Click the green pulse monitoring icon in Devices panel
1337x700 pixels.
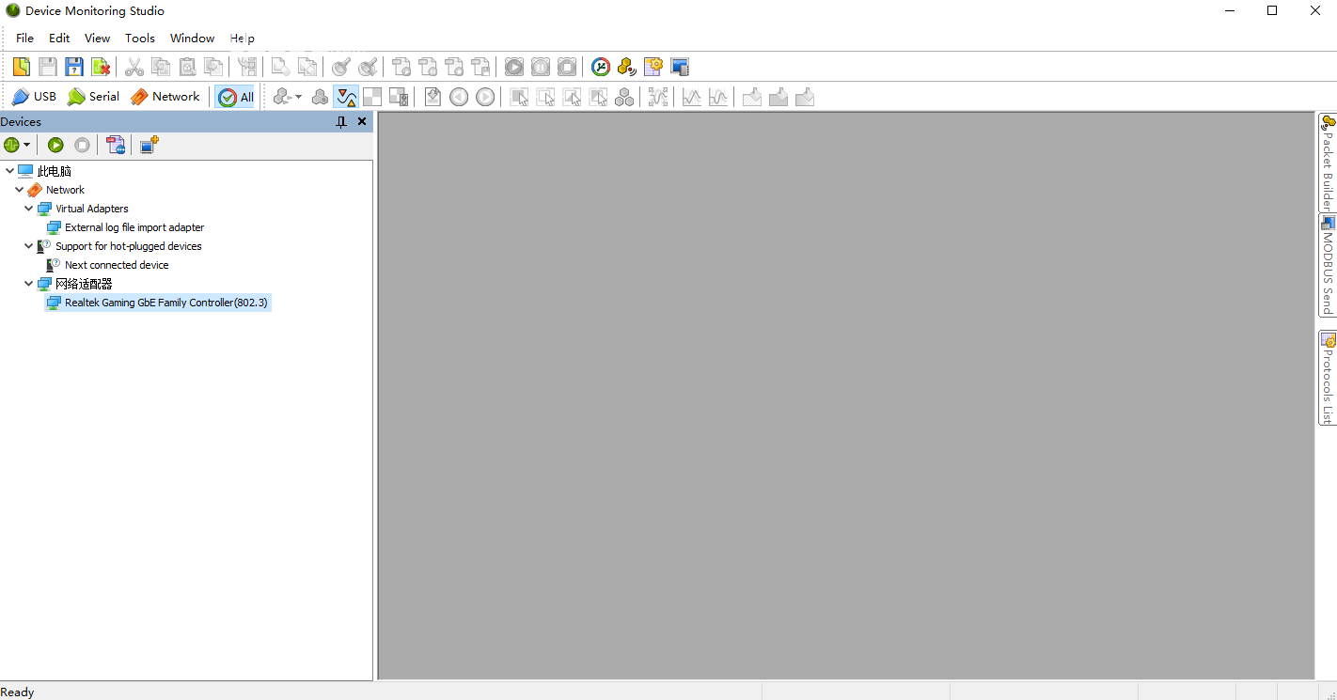[11, 145]
